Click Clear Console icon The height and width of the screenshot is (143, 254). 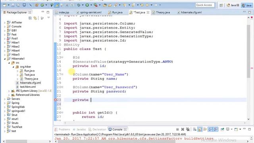coord(195,129)
